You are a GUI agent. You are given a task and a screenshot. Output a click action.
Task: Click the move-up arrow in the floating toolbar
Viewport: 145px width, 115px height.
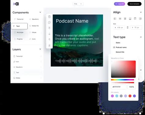tap(49, 39)
